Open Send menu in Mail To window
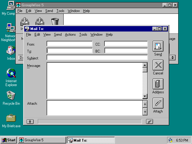 pos(58,34)
